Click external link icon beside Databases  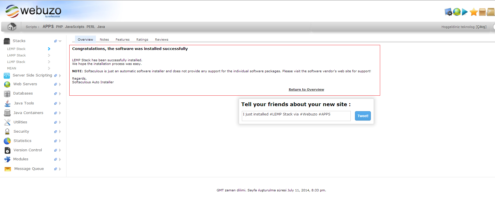(x=55, y=94)
